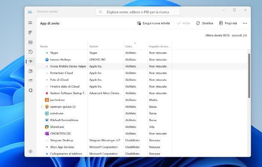Click the Media impact value for jusched.exe
This screenshot has height=167, width=262.
tap(153, 100)
